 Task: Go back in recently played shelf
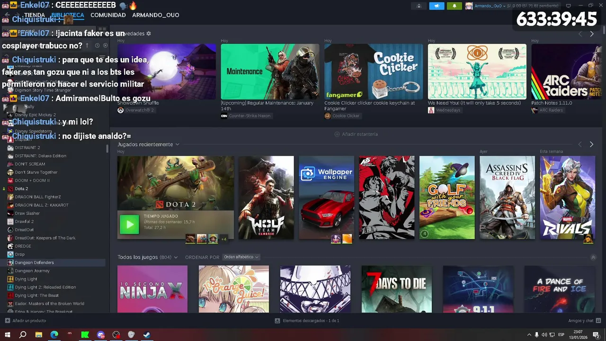coord(580,144)
